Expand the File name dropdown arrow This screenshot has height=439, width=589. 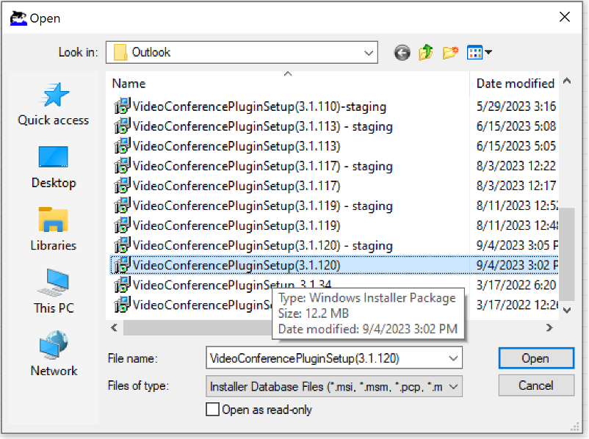(x=453, y=358)
